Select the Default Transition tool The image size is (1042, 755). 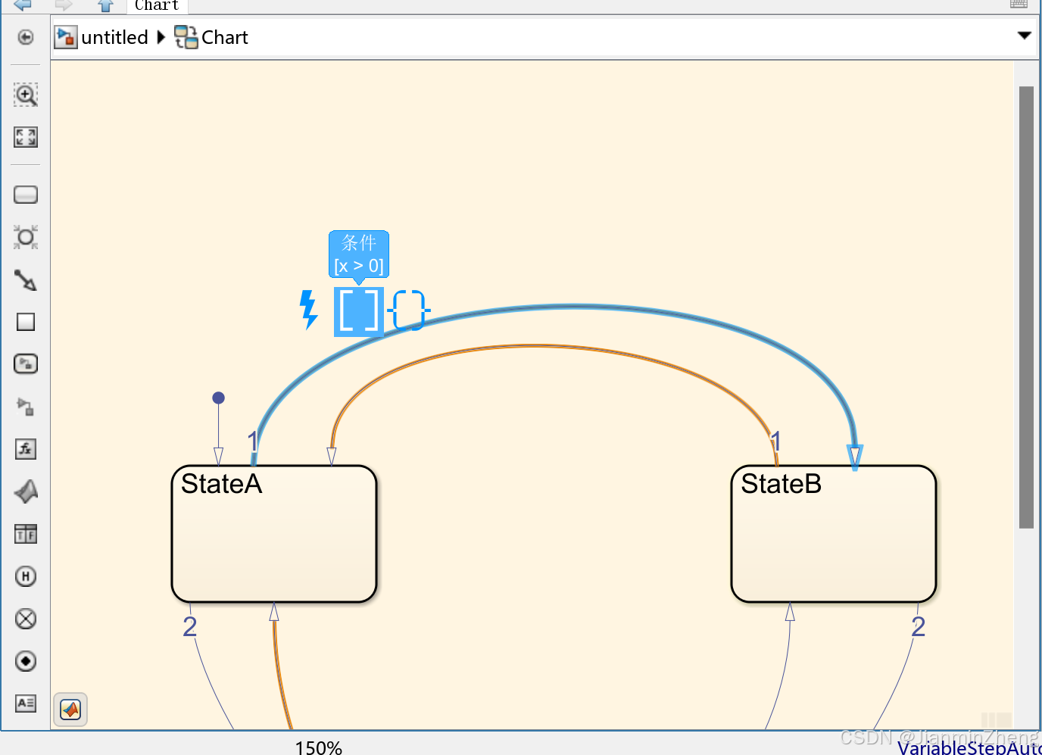[25, 281]
